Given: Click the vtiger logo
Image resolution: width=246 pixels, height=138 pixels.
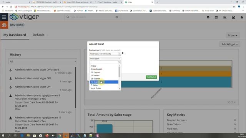Looking at the screenshot, I should point(24,17).
